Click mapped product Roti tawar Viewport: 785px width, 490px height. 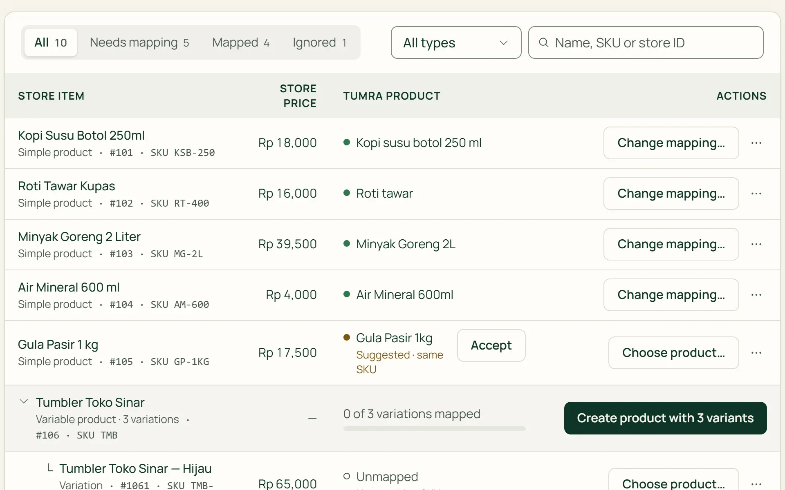pos(384,194)
